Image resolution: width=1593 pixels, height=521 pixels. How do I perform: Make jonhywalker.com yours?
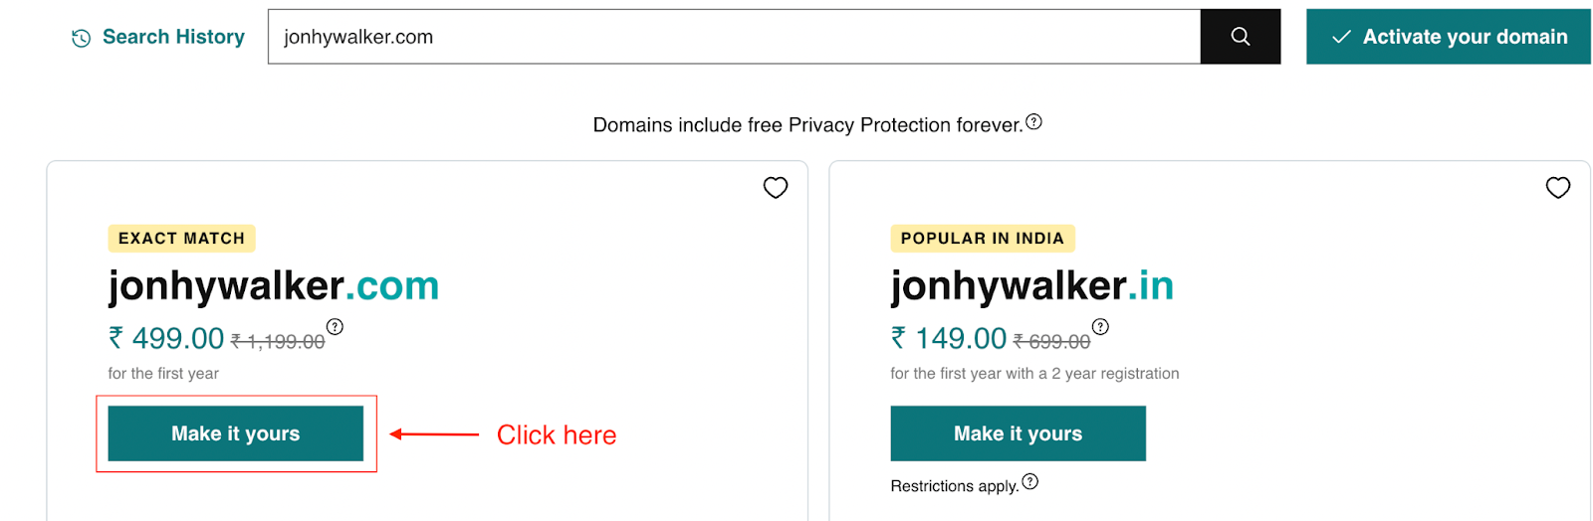click(236, 434)
